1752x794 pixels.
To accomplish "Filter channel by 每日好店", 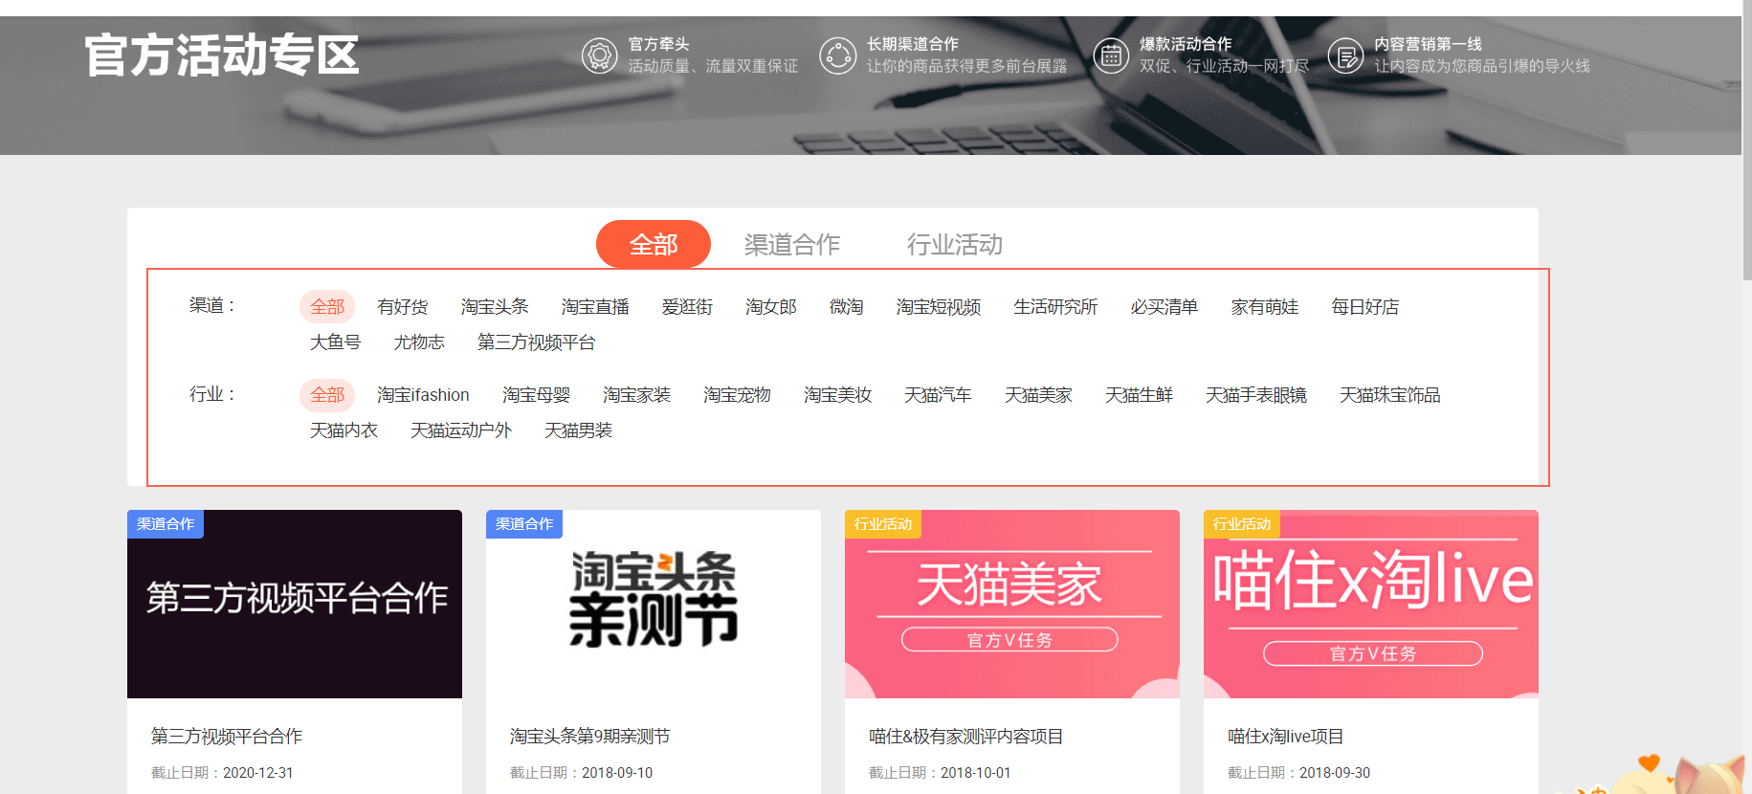I will click(1365, 307).
